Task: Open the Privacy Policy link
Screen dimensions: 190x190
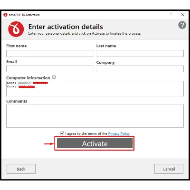Action: (x=119, y=133)
